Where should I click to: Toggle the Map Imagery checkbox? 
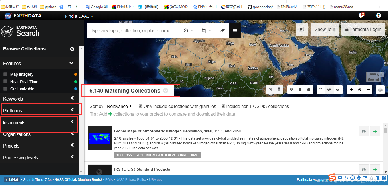pyautogui.click(x=5, y=74)
